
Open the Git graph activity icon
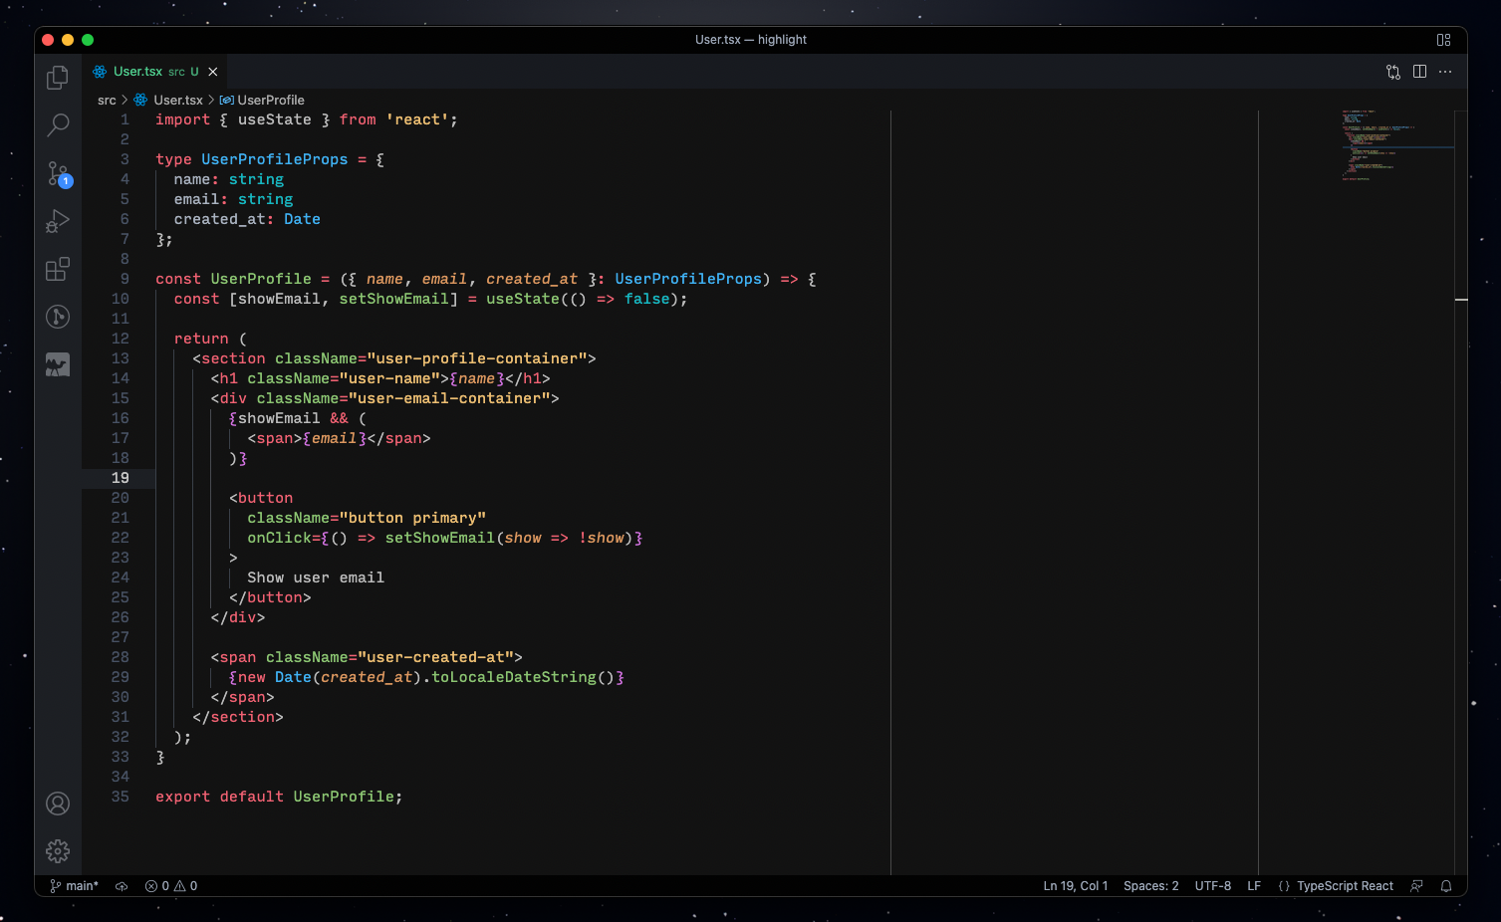point(58,317)
